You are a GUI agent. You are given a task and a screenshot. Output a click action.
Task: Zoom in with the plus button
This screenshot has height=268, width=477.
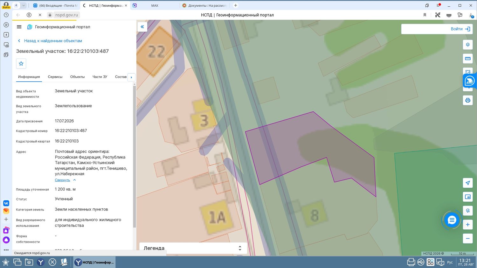coord(468,224)
